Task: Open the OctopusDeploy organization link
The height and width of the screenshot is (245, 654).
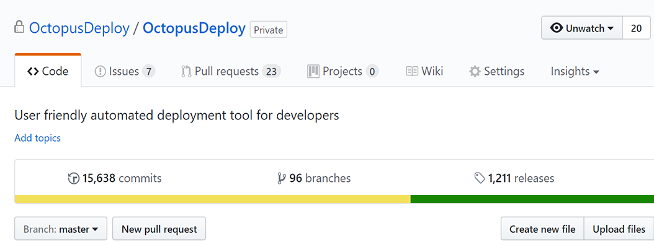Action: (x=79, y=28)
